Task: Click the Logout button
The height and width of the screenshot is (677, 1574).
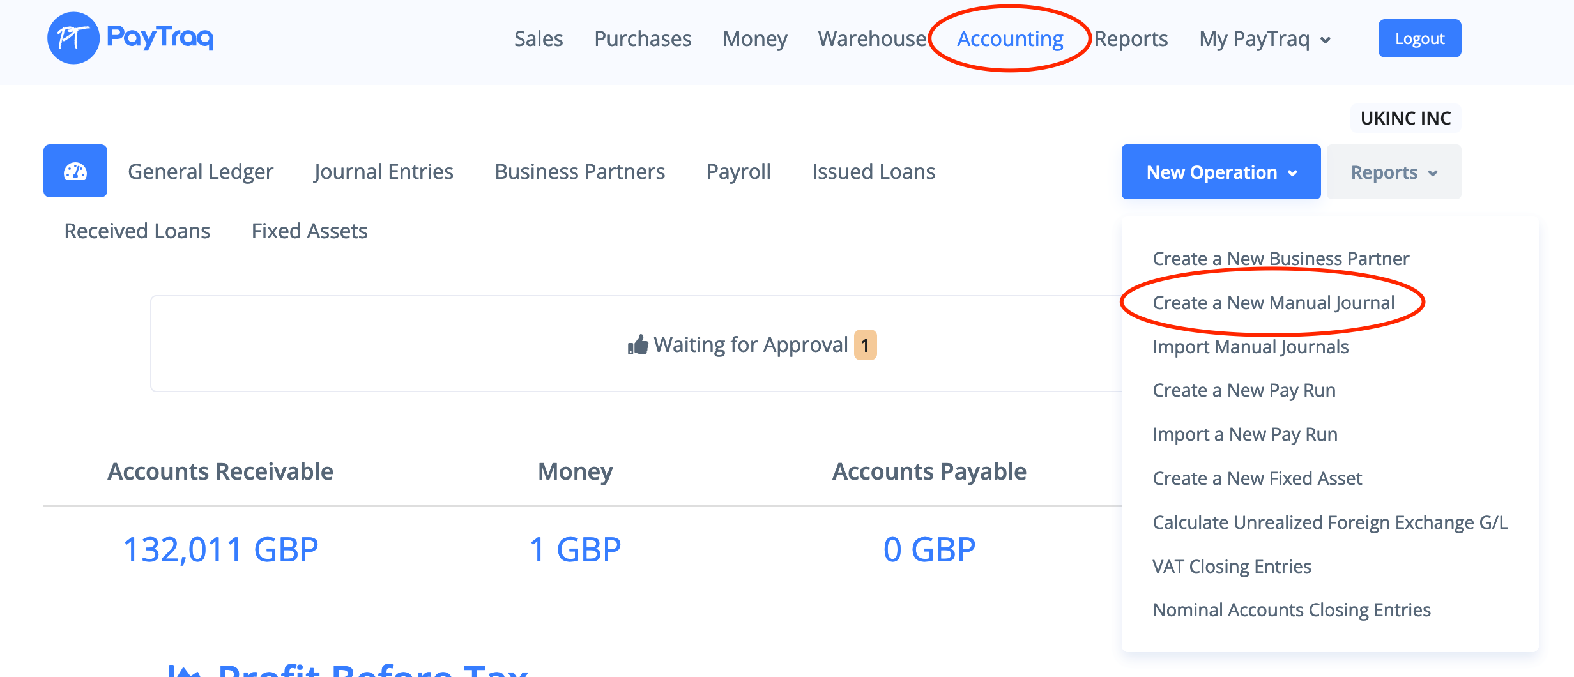Action: coord(1419,38)
